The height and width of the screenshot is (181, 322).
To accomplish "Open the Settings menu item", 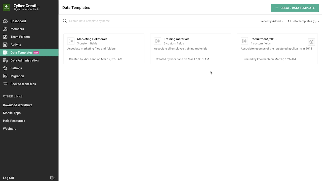I will click(16, 68).
